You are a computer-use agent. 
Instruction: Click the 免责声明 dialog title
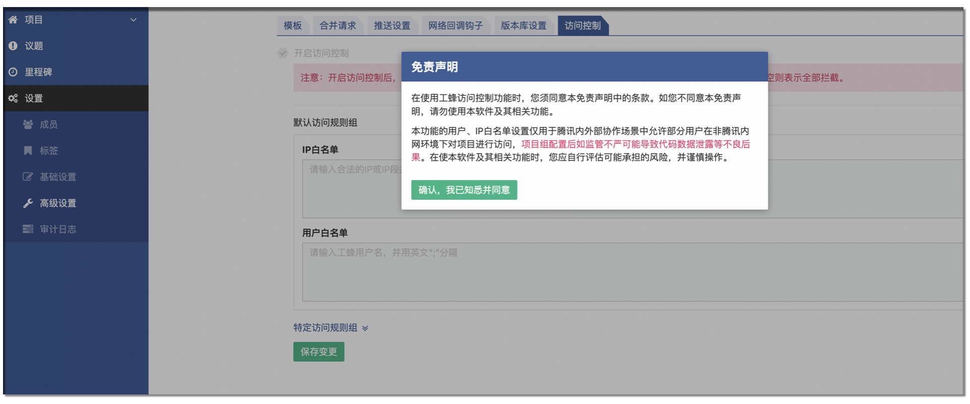(x=435, y=67)
